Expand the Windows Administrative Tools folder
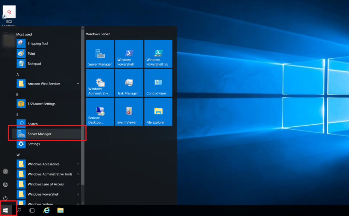 46,174
